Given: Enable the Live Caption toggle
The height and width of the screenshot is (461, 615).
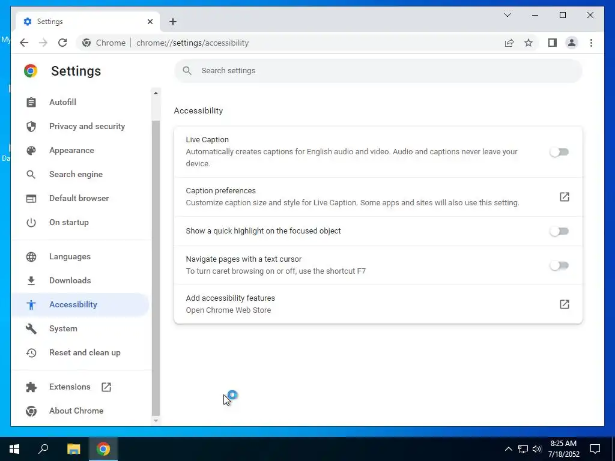Looking at the screenshot, I should pos(559,152).
